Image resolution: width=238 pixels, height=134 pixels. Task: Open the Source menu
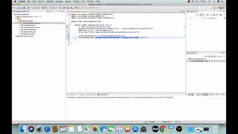[41, 1]
